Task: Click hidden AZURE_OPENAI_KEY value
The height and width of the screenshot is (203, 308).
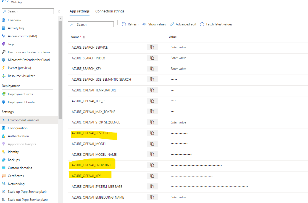Action: pos(191,176)
